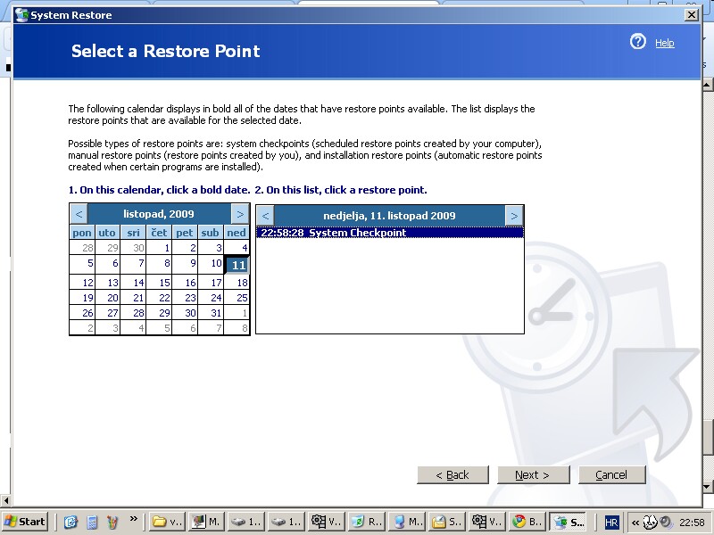This screenshot has height=535, width=714.
Task: Open the calculator icon in Quick Launch
Action: (92, 522)
